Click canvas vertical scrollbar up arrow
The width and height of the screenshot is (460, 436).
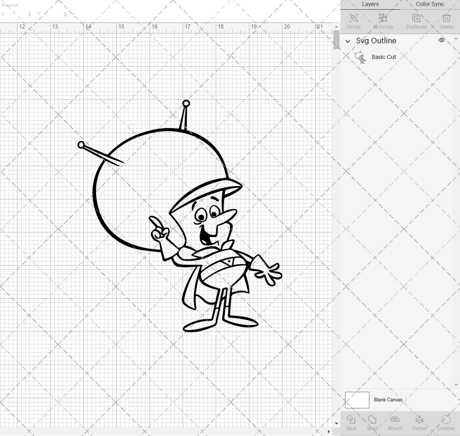click(x=336, y=27)
